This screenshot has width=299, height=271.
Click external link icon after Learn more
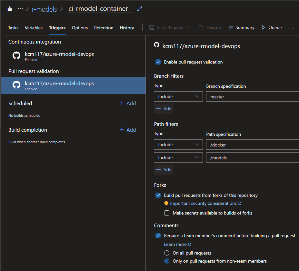(190, 244)
